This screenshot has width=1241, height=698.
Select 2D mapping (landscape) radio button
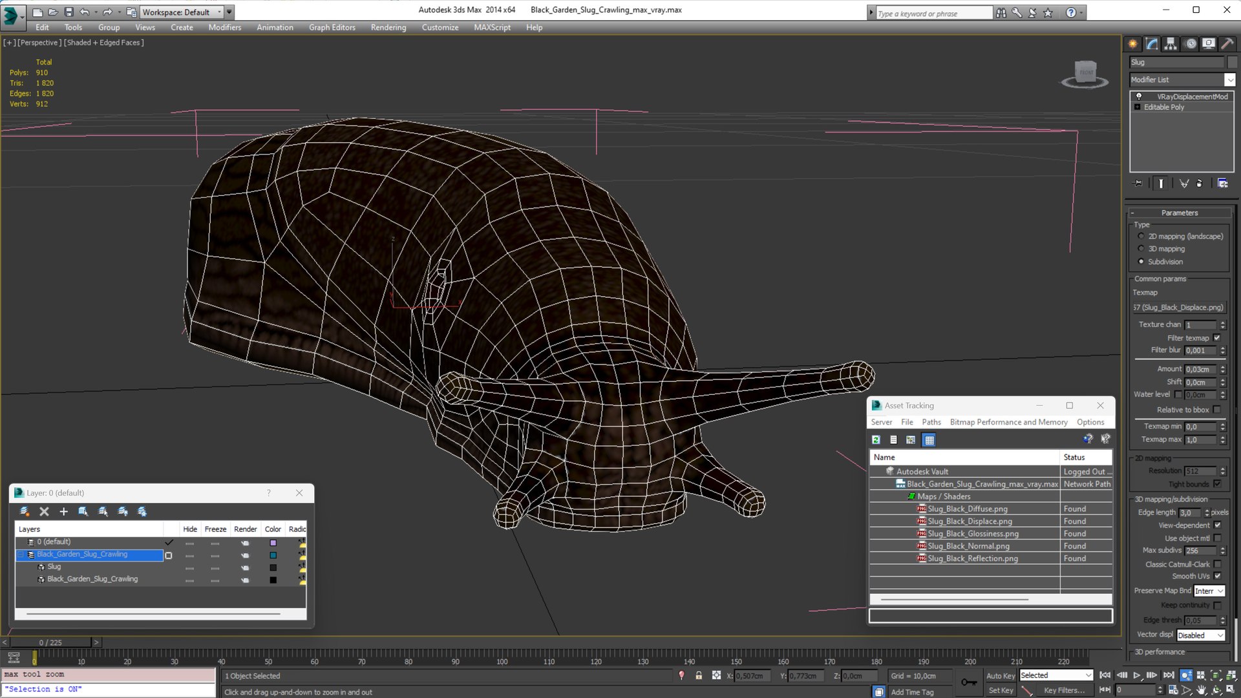coord(1141,237)
